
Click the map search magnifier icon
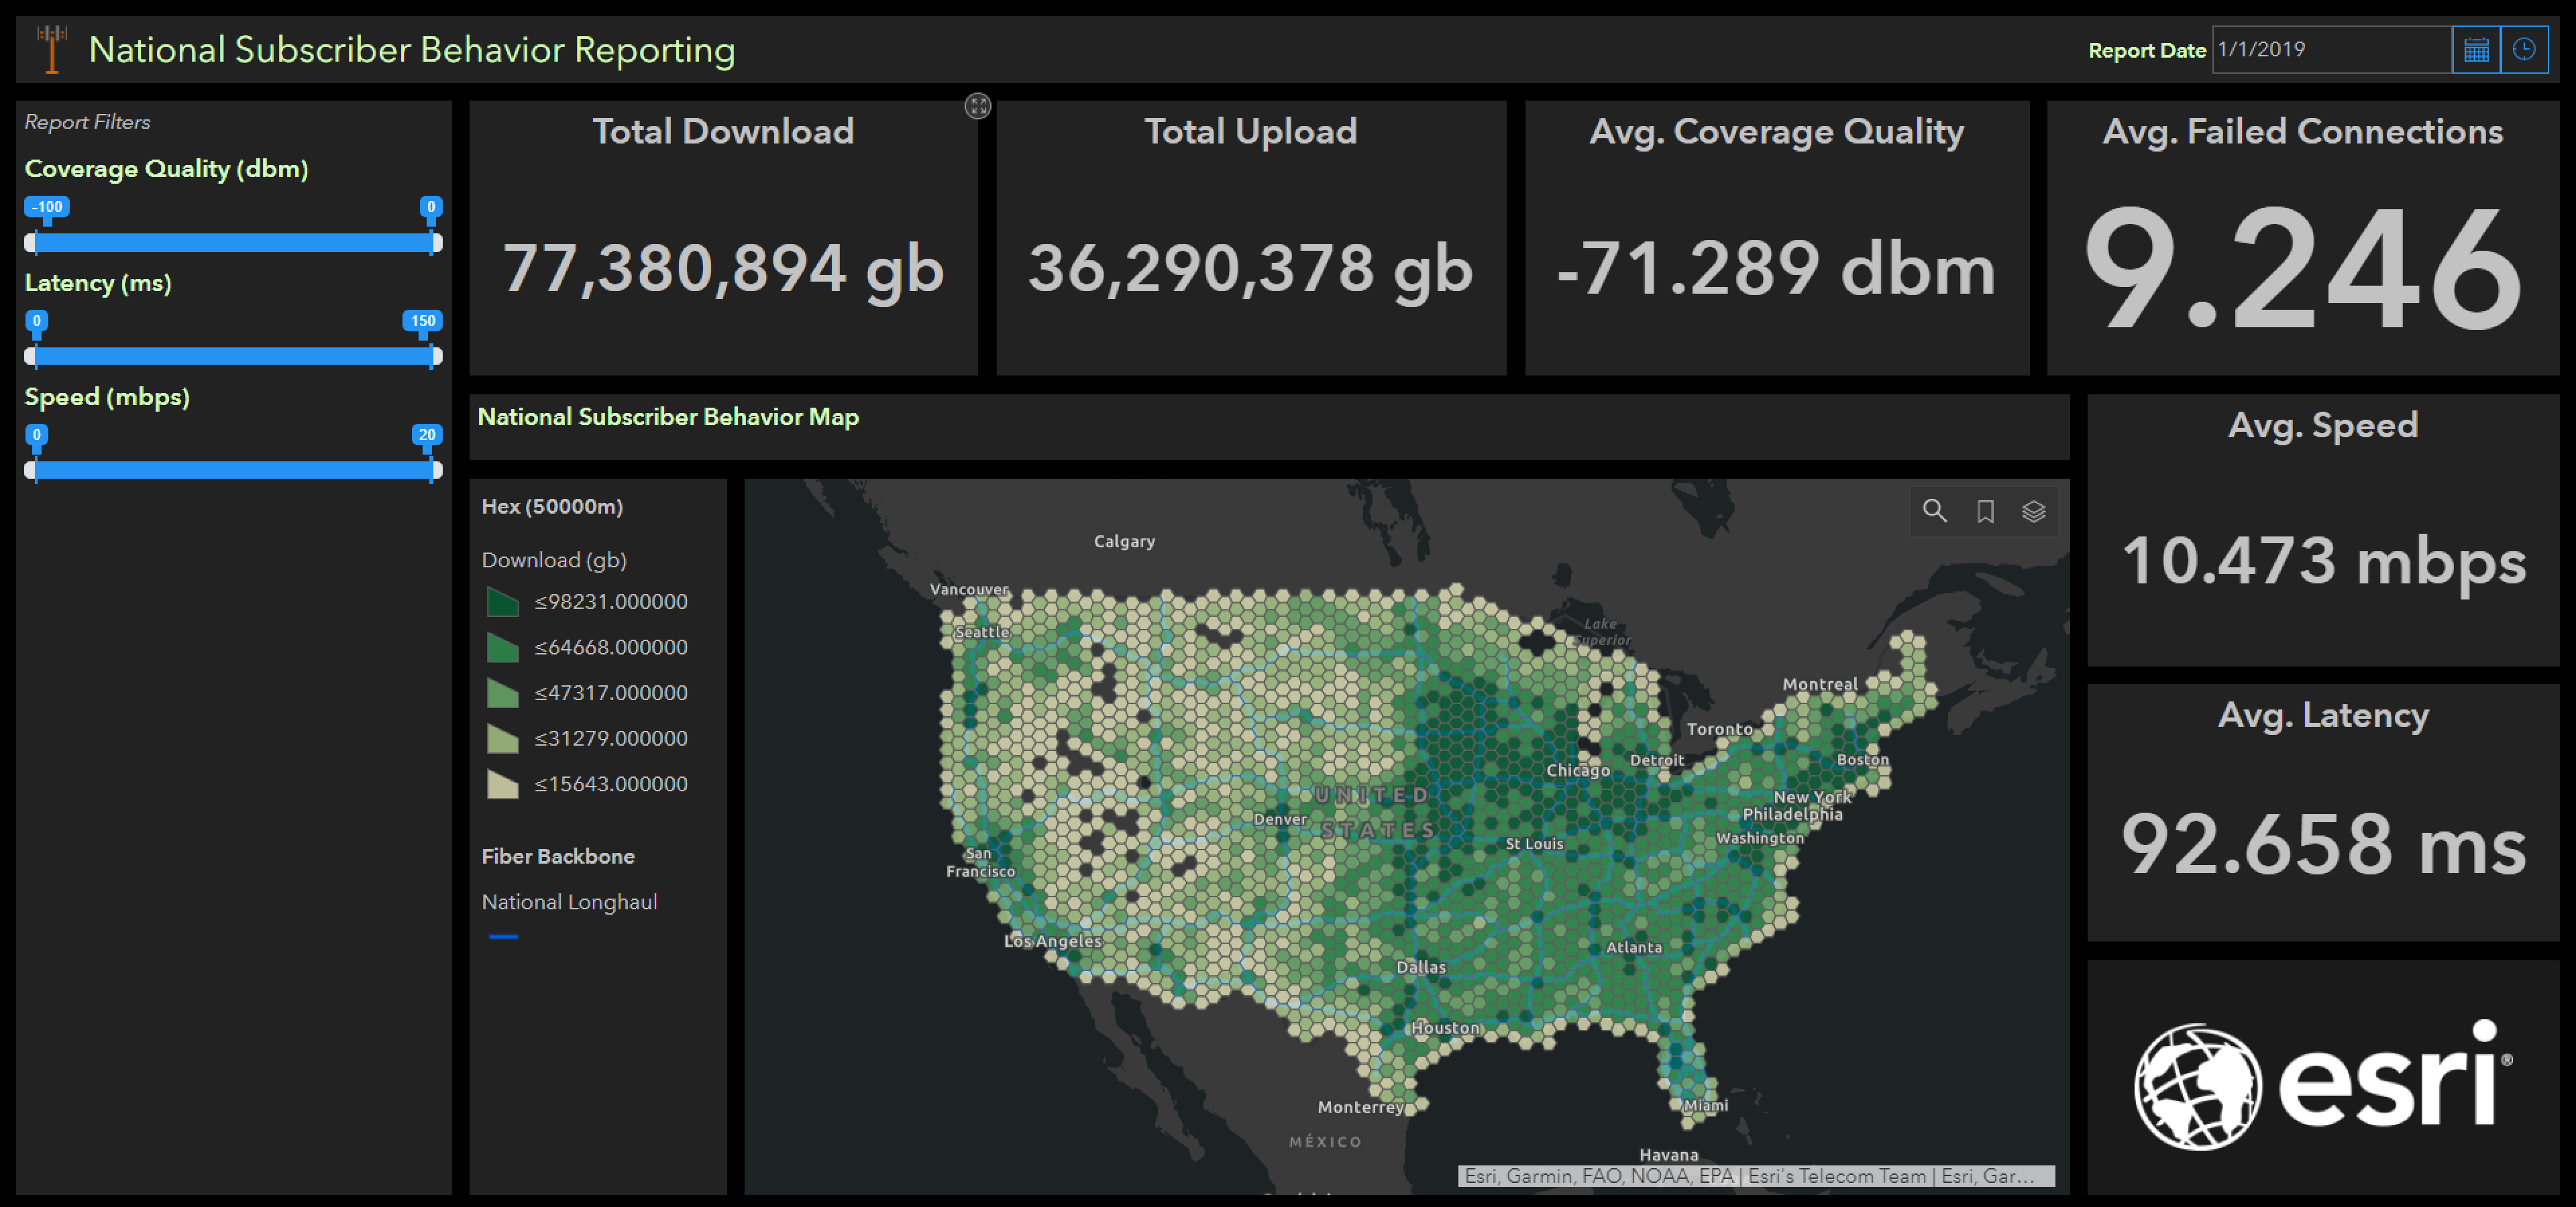click(x=1934, y=512)
